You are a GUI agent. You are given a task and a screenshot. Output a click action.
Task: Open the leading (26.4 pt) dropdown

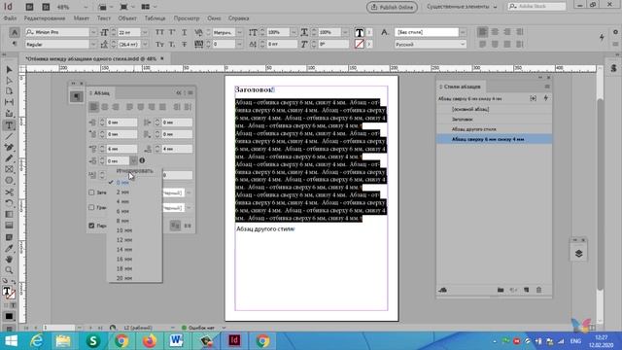pyautogui.click(x=145, y=45)
